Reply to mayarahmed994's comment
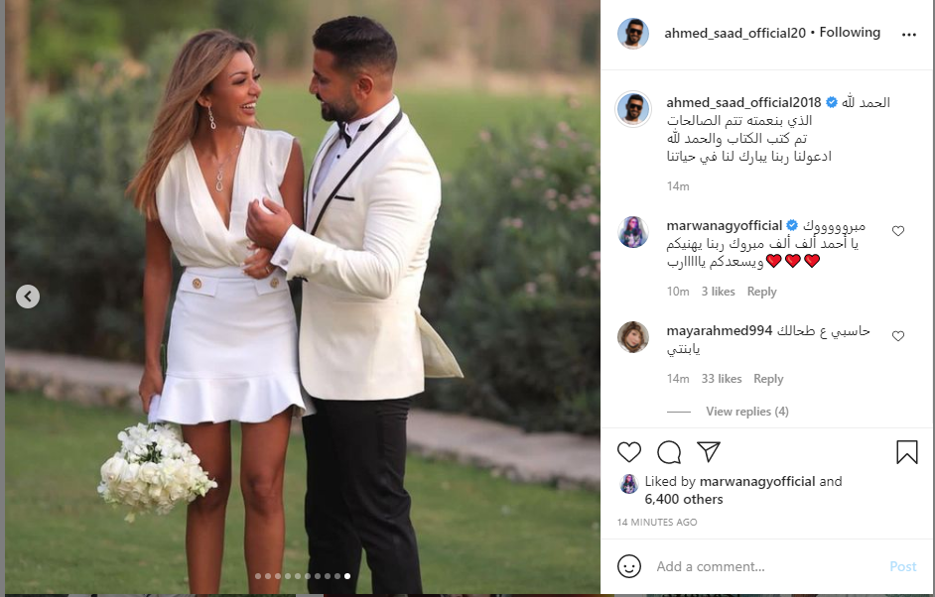The width and height of the screenshot is (935, 597). 768,379
